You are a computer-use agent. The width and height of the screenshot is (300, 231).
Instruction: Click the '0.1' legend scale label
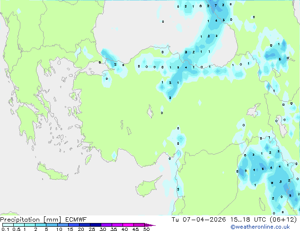[5, 229]
